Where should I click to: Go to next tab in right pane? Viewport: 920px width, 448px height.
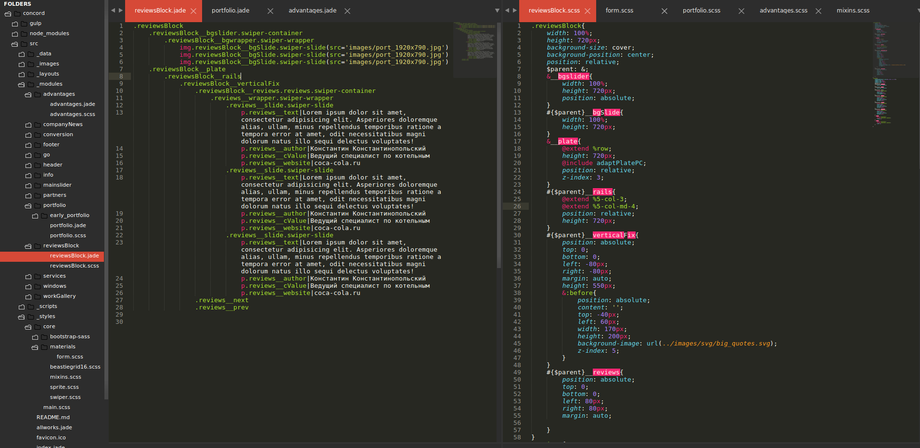(x=515, y=10)
